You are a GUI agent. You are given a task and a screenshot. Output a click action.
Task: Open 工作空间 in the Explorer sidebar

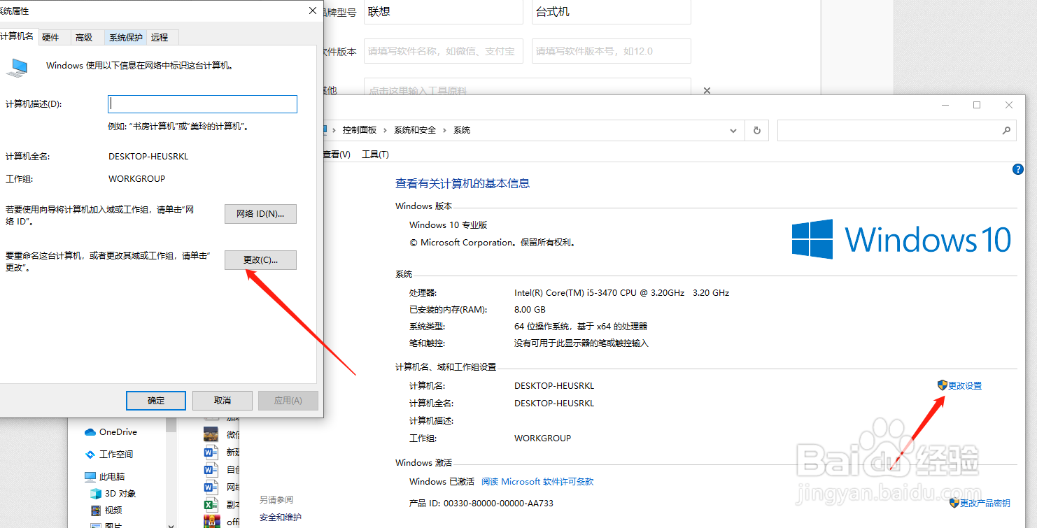[109, 455]
